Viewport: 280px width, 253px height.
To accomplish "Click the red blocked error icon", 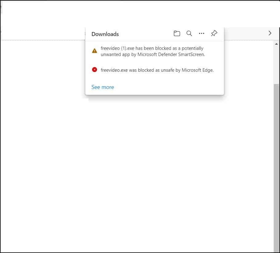I will point(95,70).
